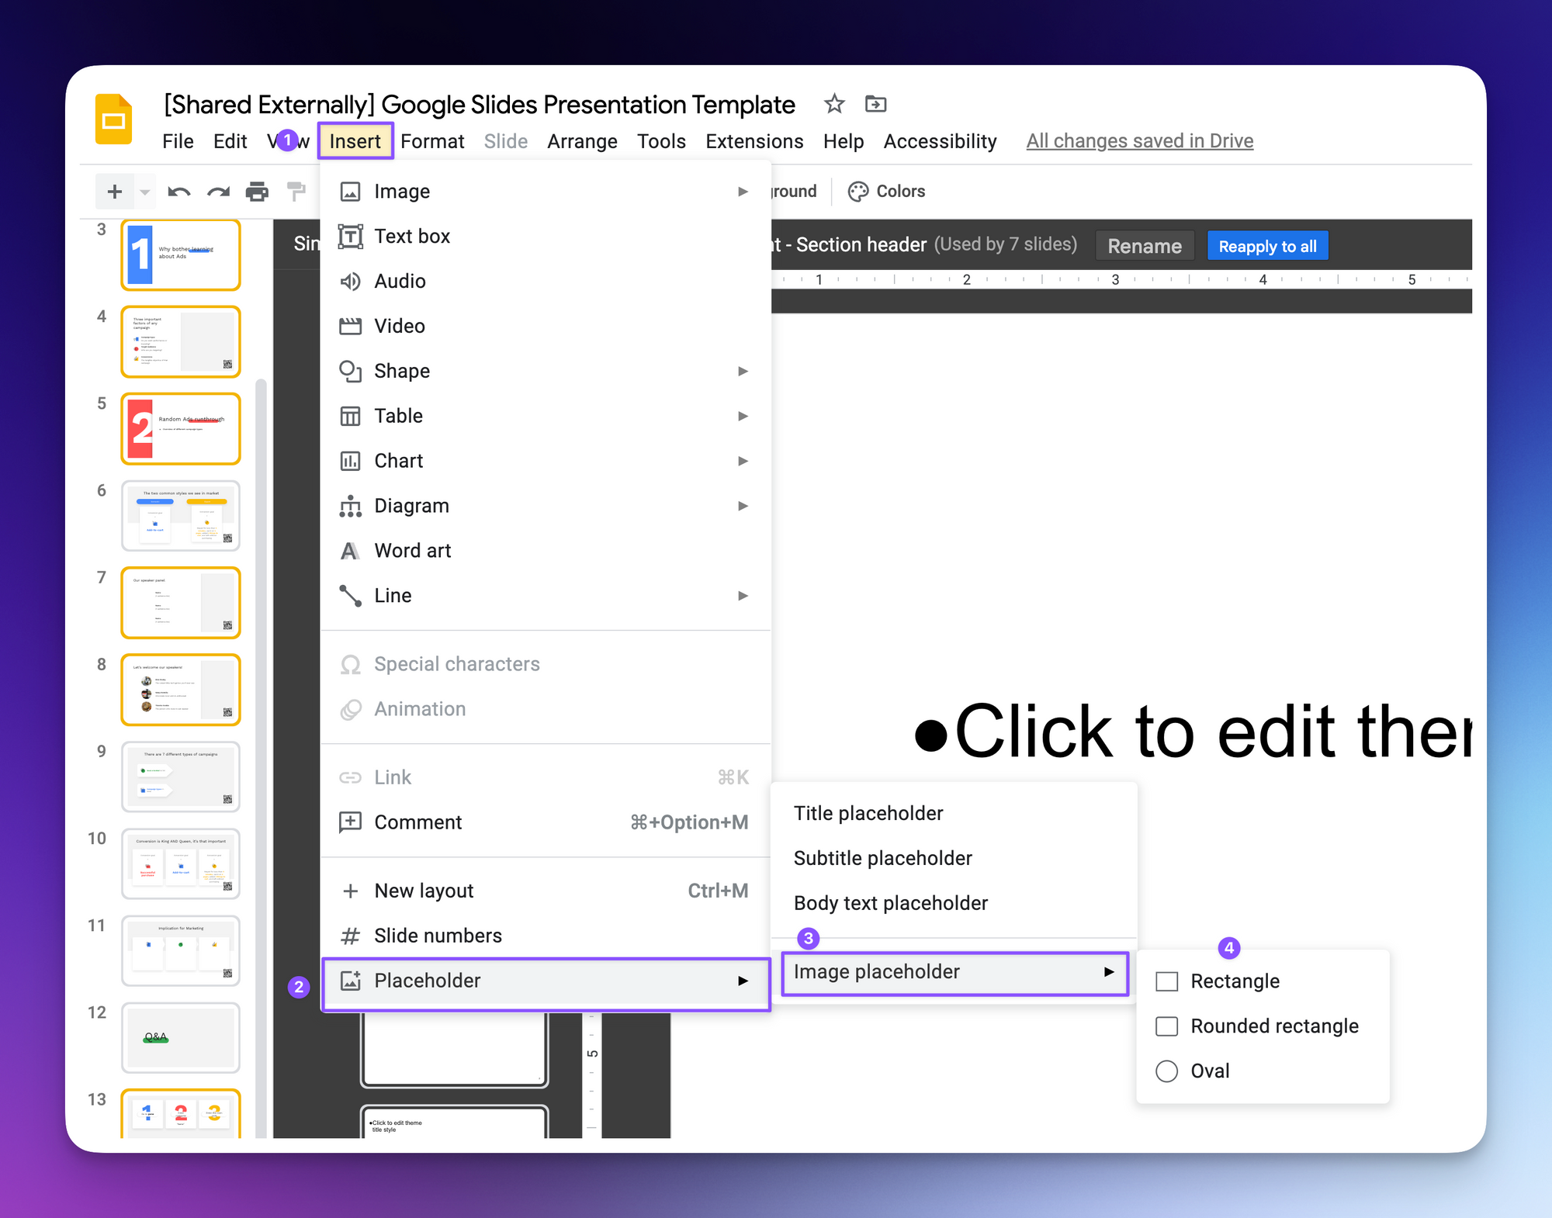The height and width of the screenshot is (1218, 1552).
Task: Choose the Rectangle image placeholder option
Action: 1234,981
